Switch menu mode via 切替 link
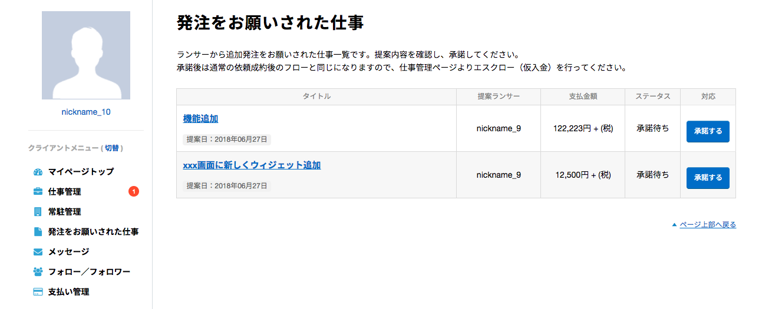Screen dimensions: 772x309 (x=112, y=148)
